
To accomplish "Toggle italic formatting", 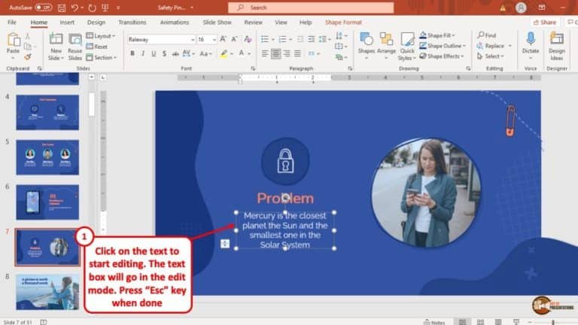I will 143,53.
